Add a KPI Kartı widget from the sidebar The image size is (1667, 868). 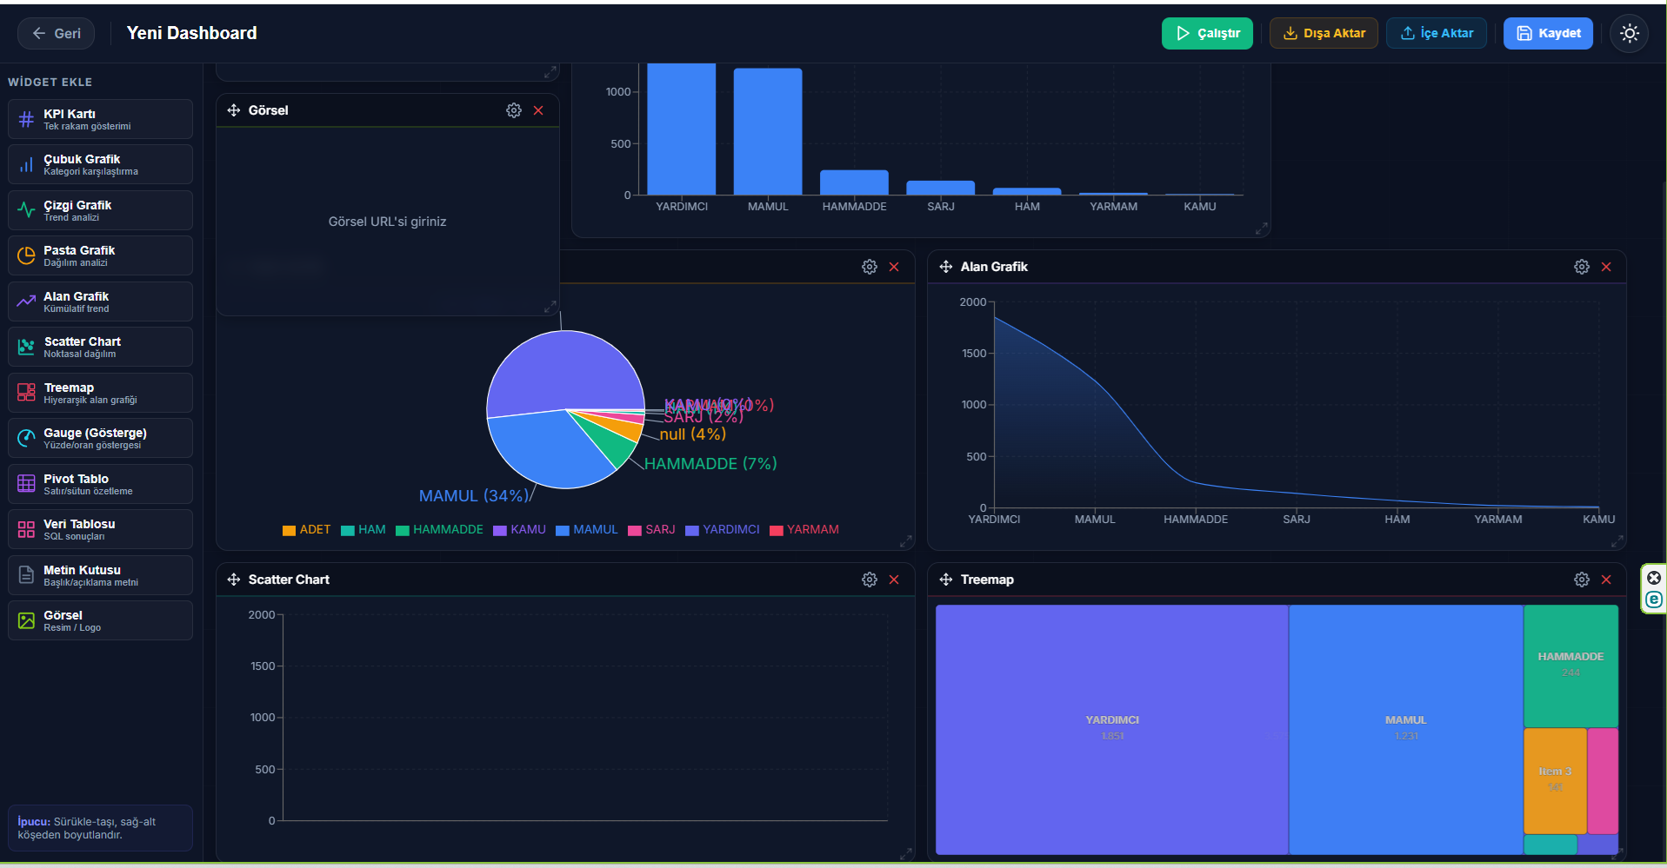tap(100, 119)
